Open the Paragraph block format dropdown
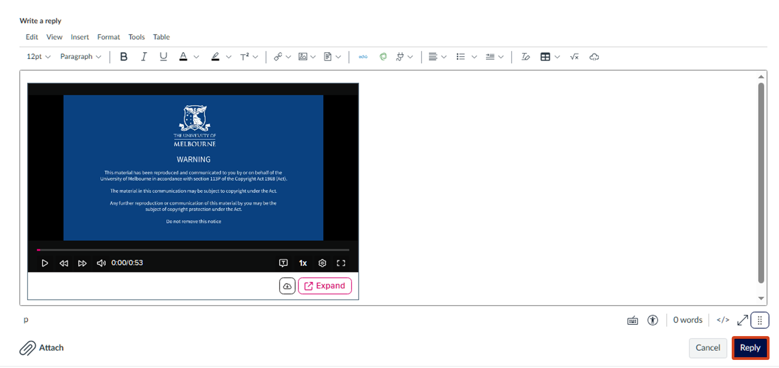This screenshot has height=368, width=779. pos(81,57)
